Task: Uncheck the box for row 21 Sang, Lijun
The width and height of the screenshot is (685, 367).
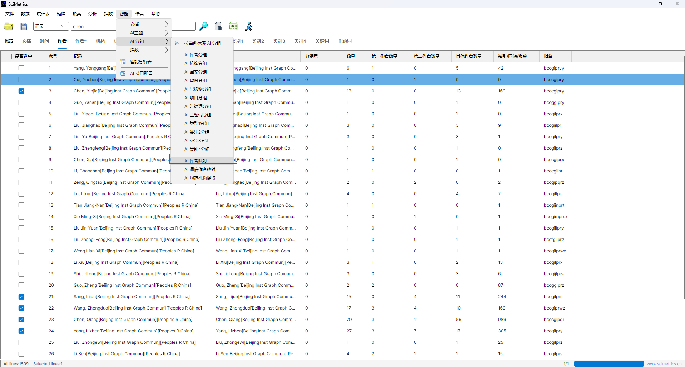Action: (21, 297)
